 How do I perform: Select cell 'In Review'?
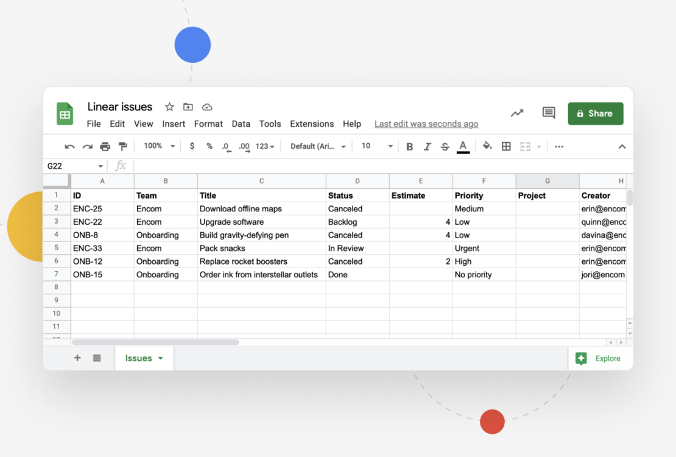pyautogui.click(x=357, y=248)
